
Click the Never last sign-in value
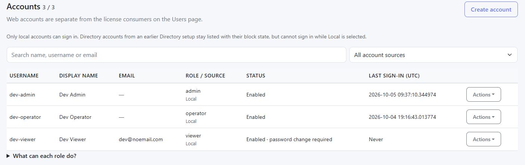click(376, 139)
